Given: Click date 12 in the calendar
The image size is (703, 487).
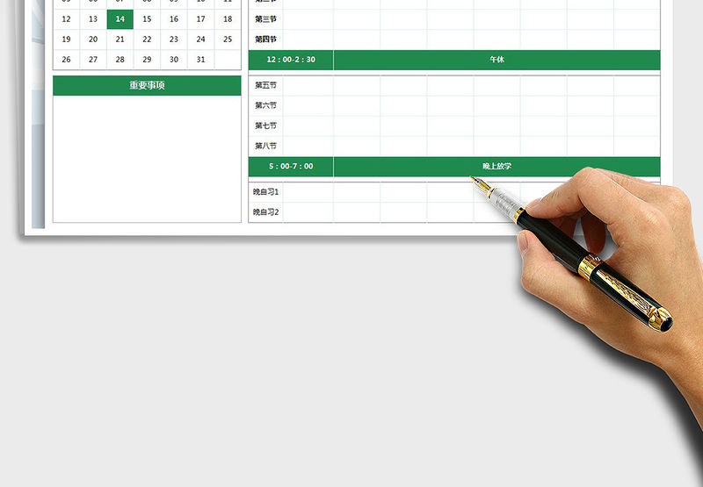Looking at the screenshot, I should tap(66, 19).
